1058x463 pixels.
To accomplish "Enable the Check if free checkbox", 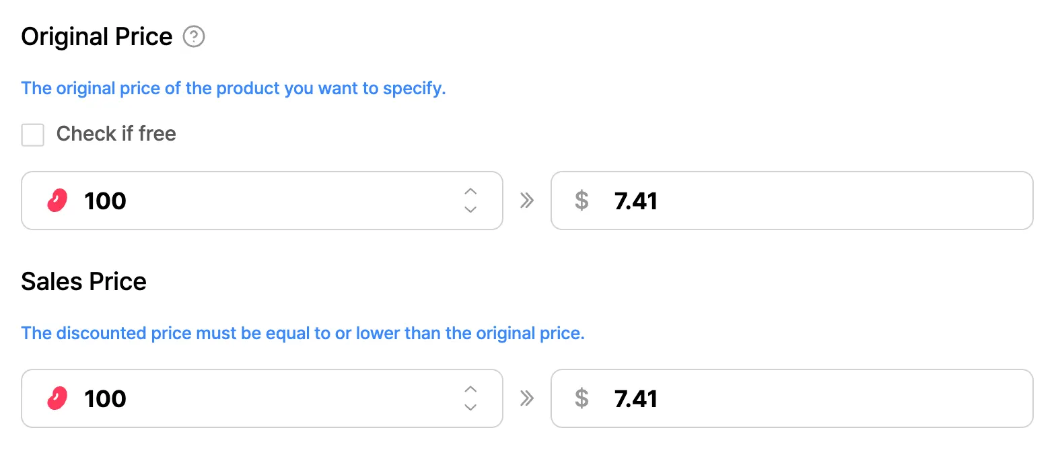I will [33, 135].
